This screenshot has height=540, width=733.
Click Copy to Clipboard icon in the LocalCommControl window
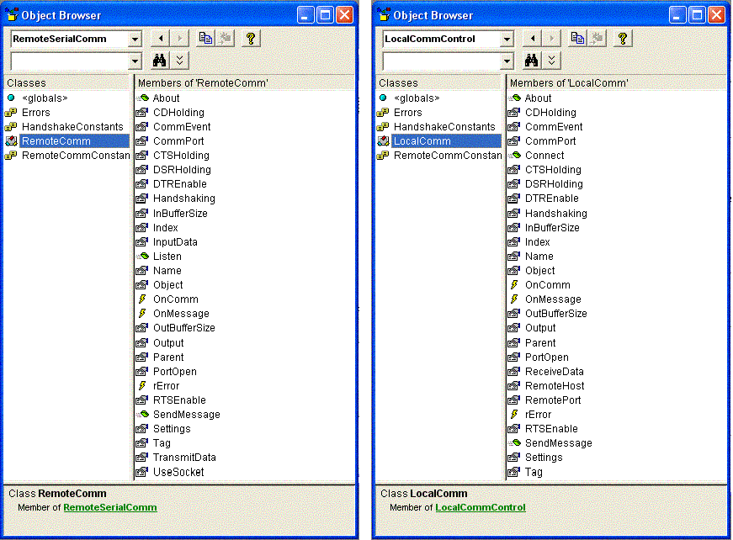578,39
